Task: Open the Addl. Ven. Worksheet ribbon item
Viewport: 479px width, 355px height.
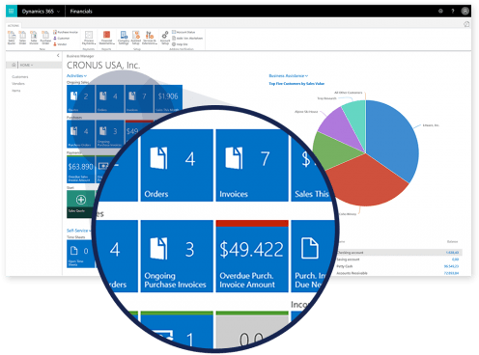Action: pos(187,39)
